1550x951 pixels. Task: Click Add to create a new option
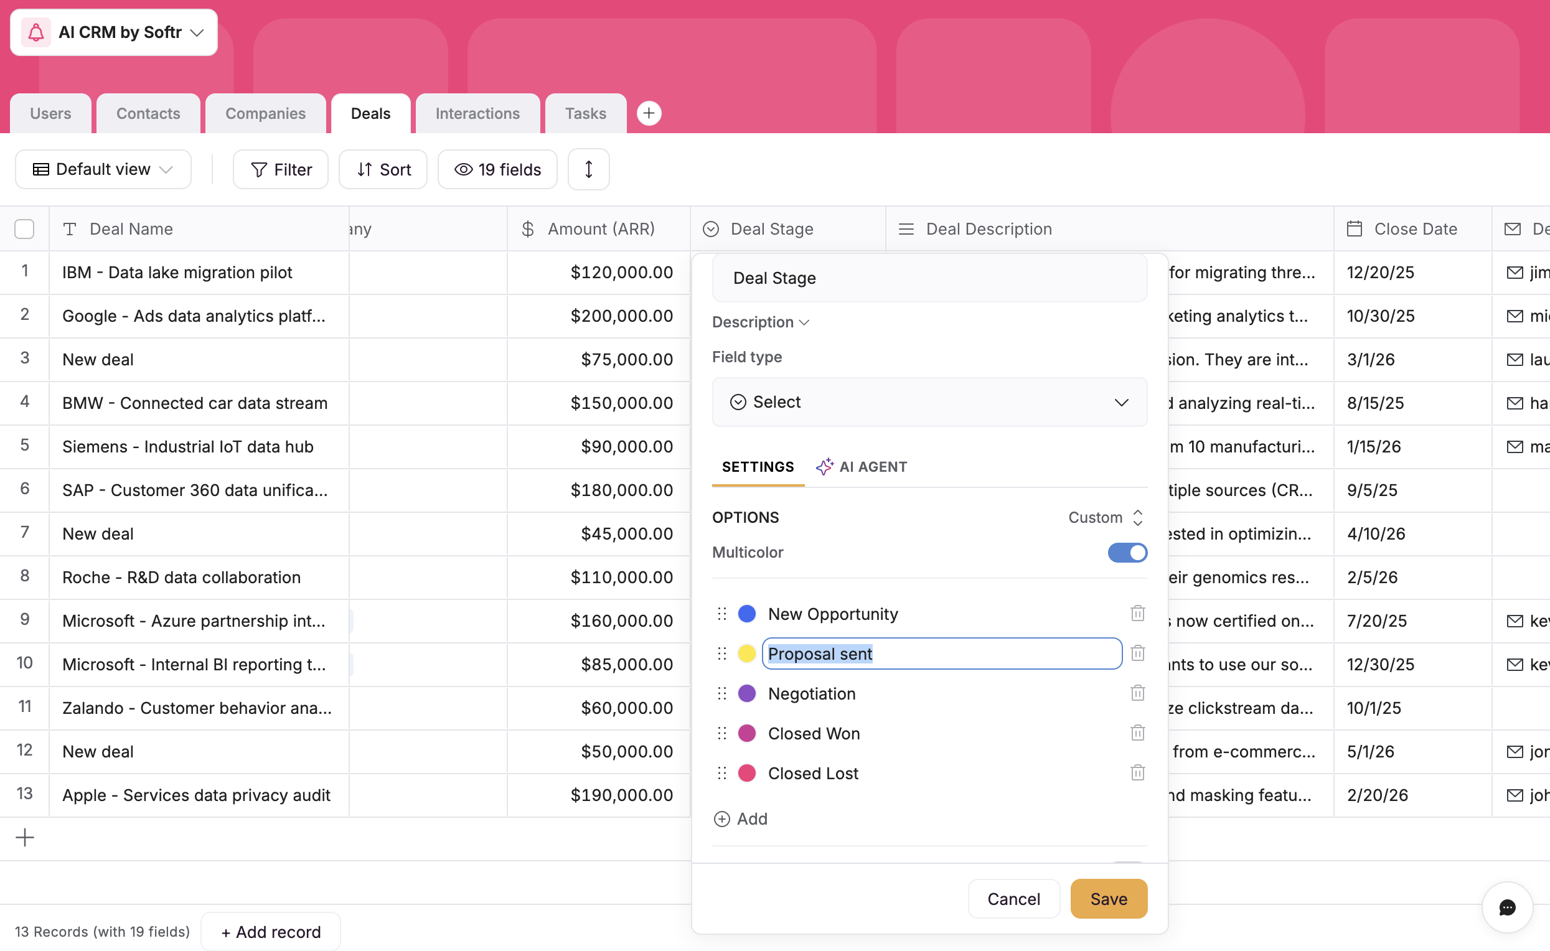740,818
